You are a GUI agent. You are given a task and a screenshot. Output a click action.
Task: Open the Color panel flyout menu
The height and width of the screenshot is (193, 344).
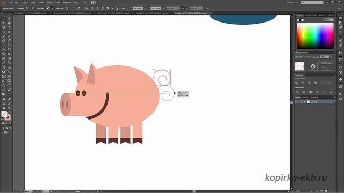pos(334,16)
